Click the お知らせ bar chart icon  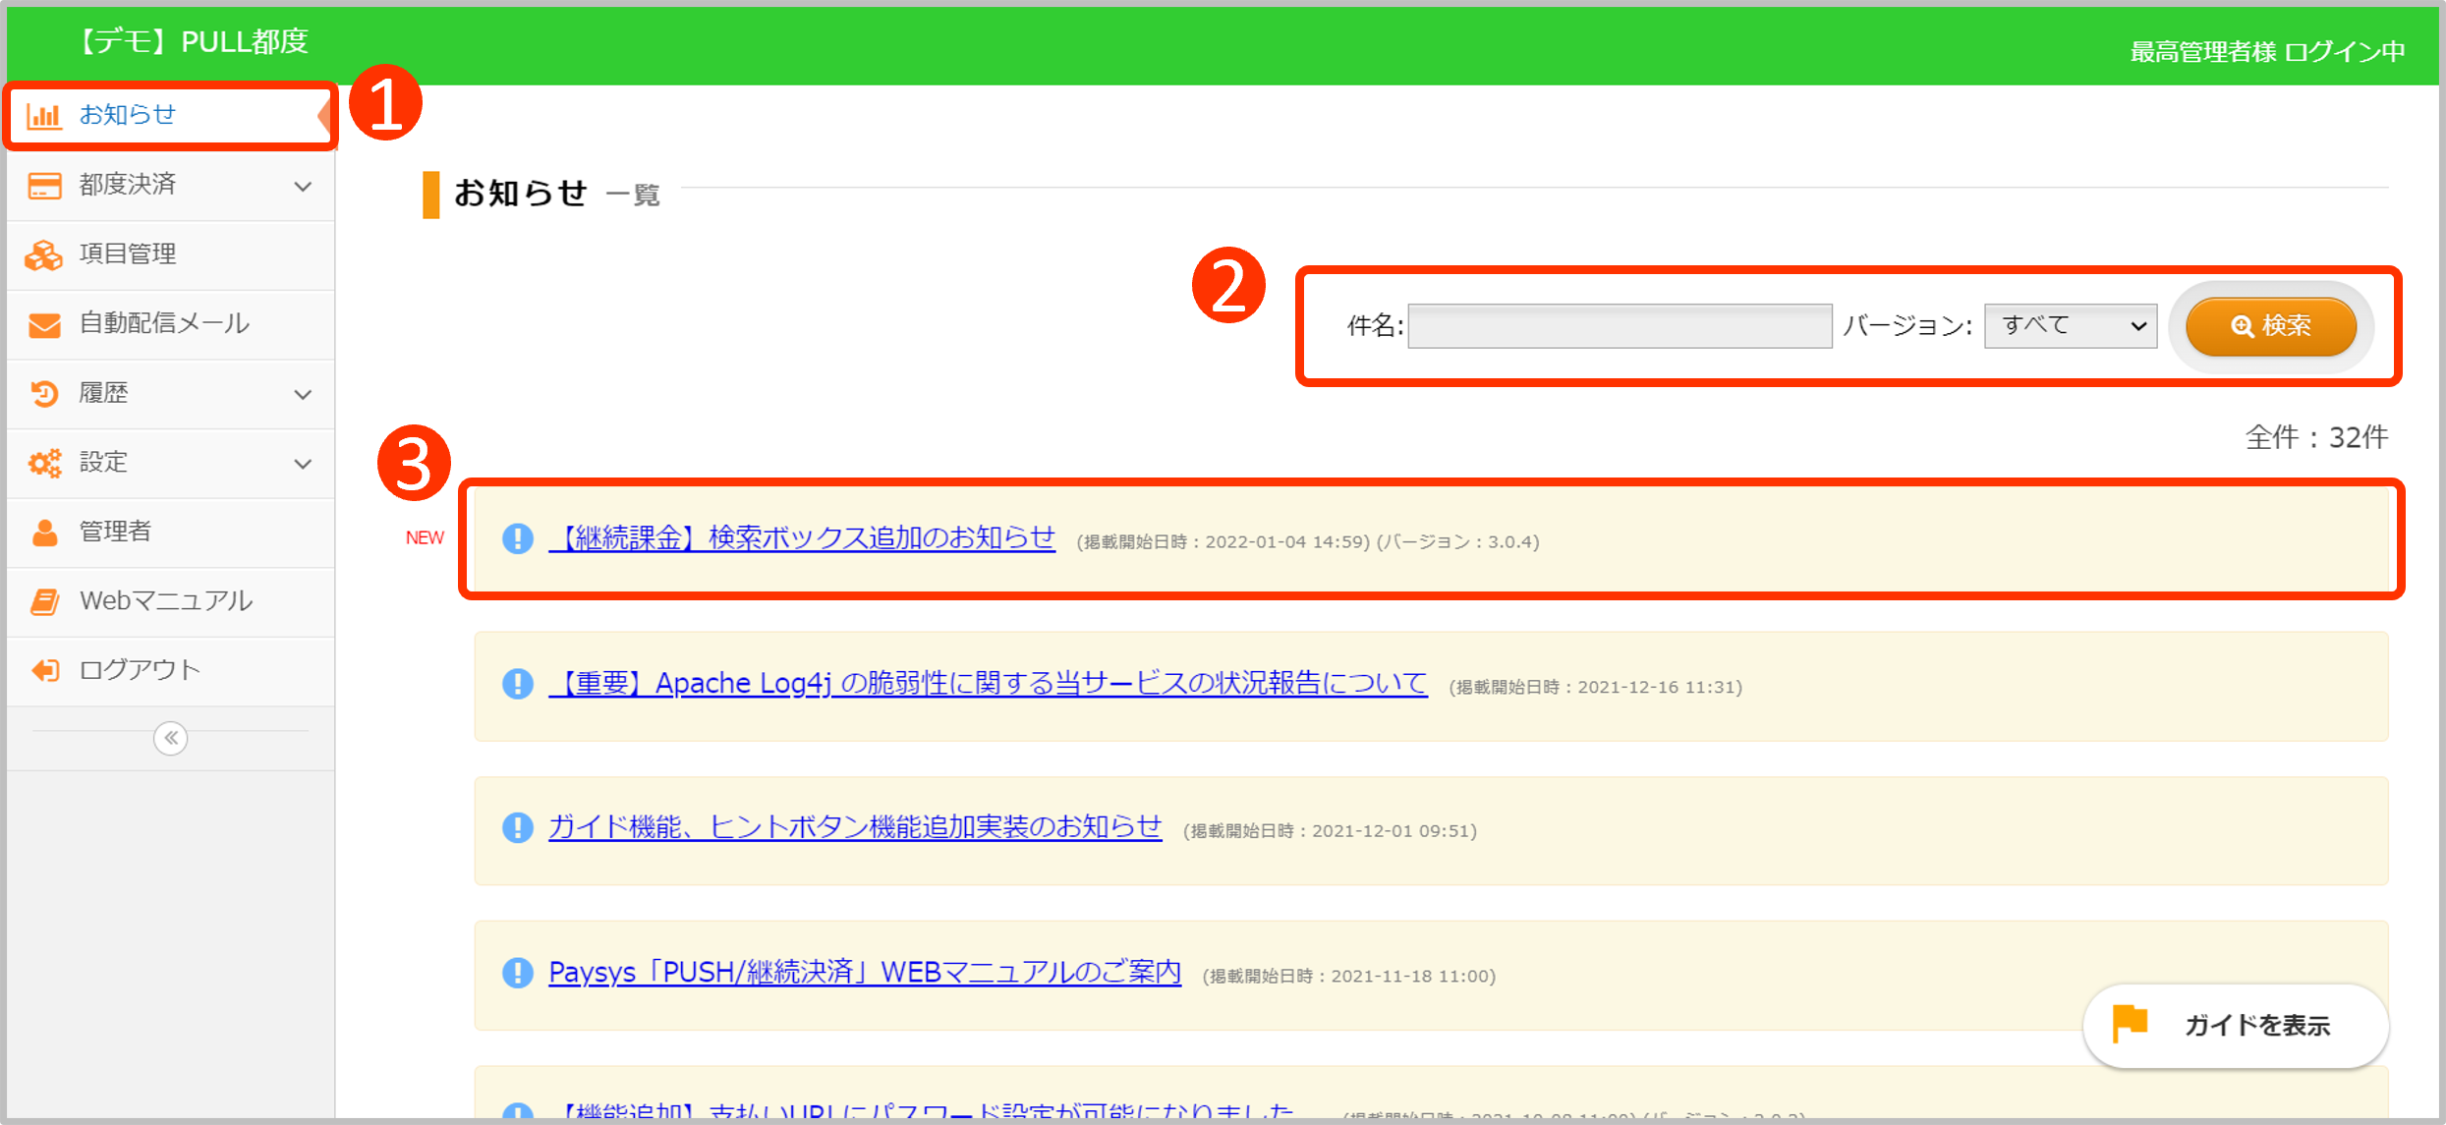pos(44,115)
